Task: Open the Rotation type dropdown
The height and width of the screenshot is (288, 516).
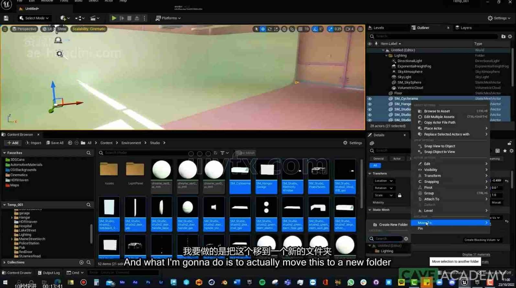Action: point(384,188)
